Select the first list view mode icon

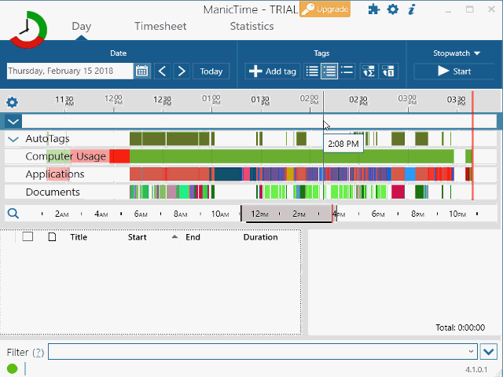312,71
